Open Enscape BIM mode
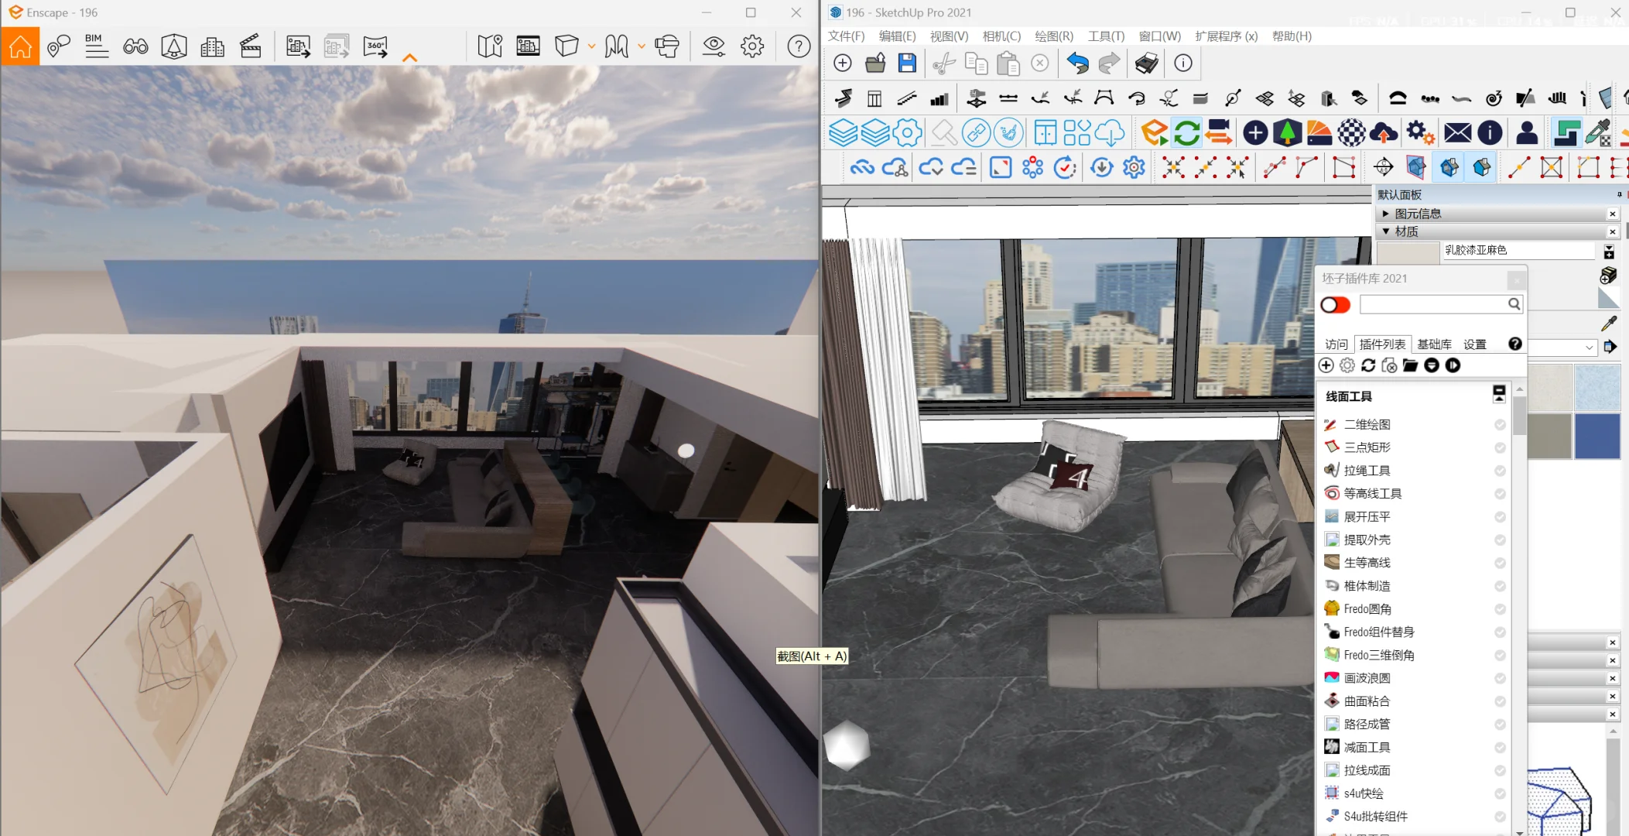Image resolution: width=1629 pixels, height=836 pixels. [x=96, y=46]
